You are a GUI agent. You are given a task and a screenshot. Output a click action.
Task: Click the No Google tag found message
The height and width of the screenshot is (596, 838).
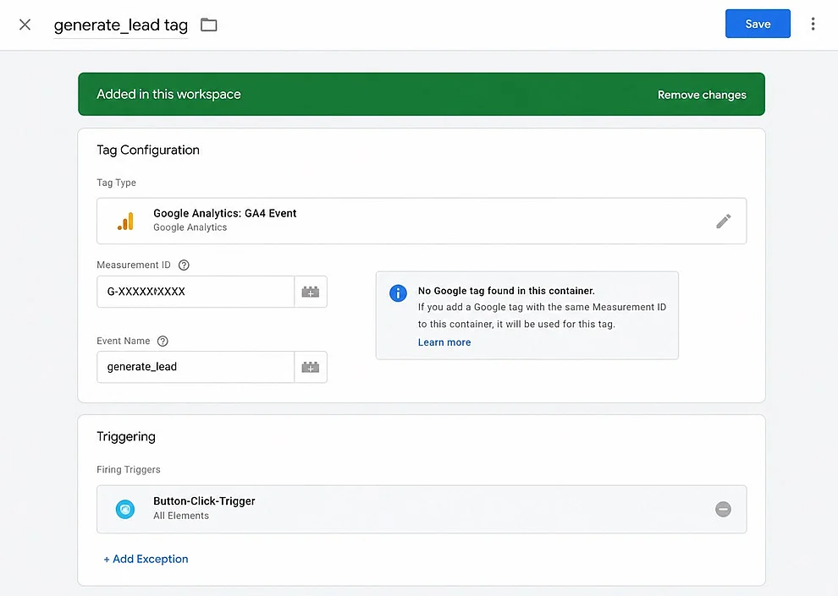pyautogui.click(x=506, y=291)
